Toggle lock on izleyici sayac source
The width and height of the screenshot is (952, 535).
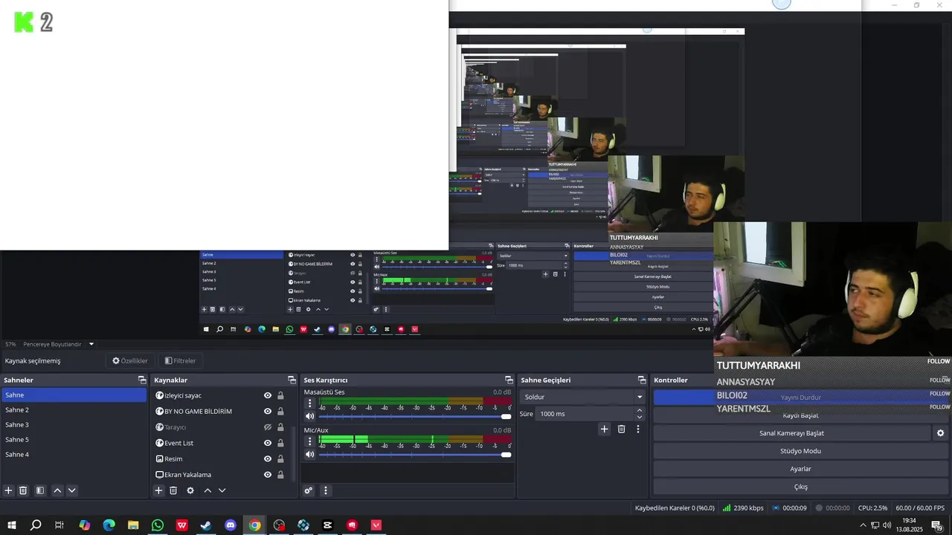coord(280,395)
